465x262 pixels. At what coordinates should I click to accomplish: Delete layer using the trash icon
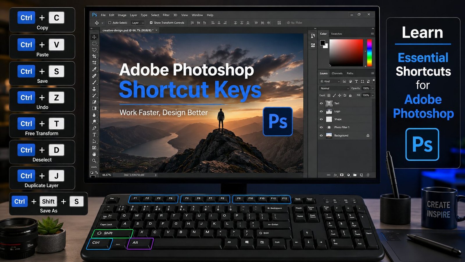368,175
